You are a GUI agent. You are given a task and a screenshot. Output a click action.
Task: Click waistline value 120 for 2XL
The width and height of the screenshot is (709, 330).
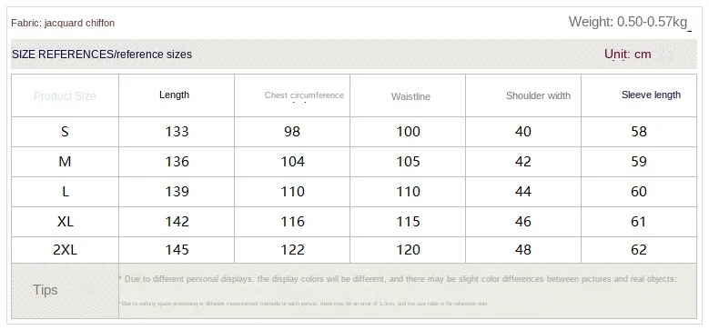(409, 250)
